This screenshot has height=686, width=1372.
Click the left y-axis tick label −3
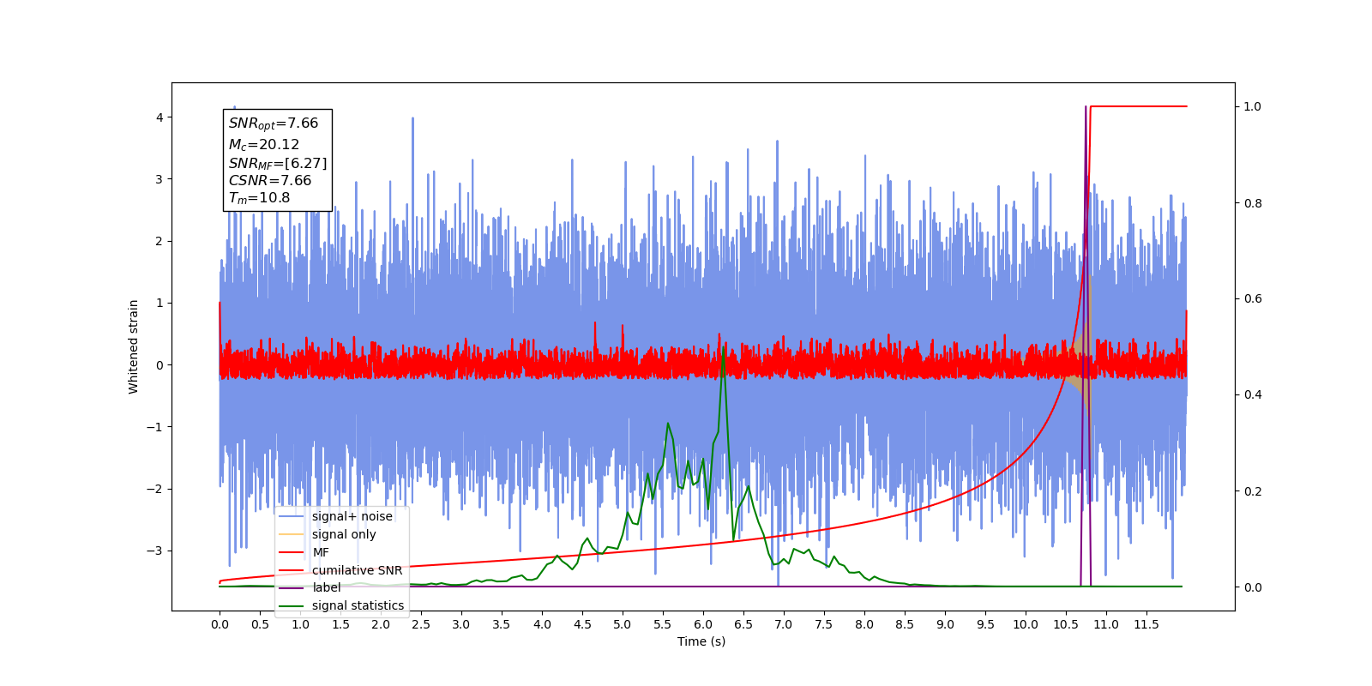(x=156, y=551)
